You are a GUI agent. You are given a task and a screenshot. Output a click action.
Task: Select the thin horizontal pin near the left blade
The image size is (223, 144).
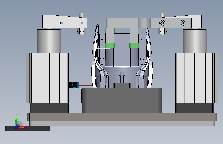pyautogui.click(x=103, y=49)
